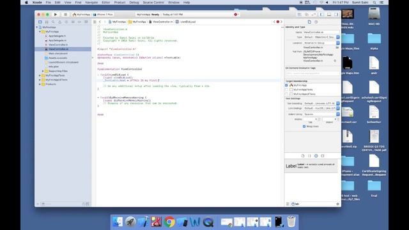Collapse the MyFirstApp project root
Image resolution: width=409 pixels, height=230 pixels.
tap(37, 27)
